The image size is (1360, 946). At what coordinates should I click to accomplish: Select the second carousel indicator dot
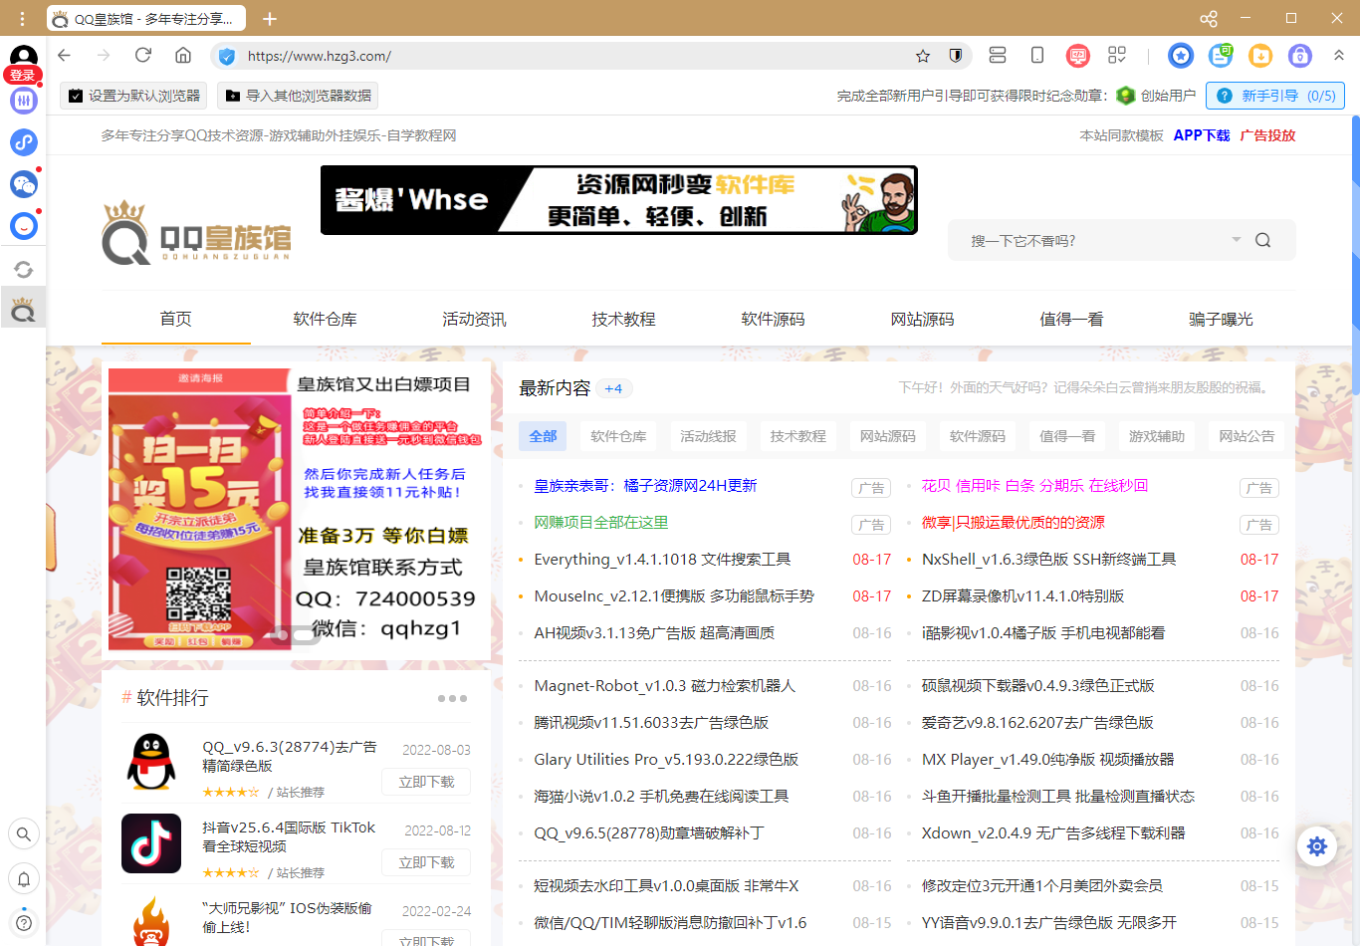click(303, 634)
